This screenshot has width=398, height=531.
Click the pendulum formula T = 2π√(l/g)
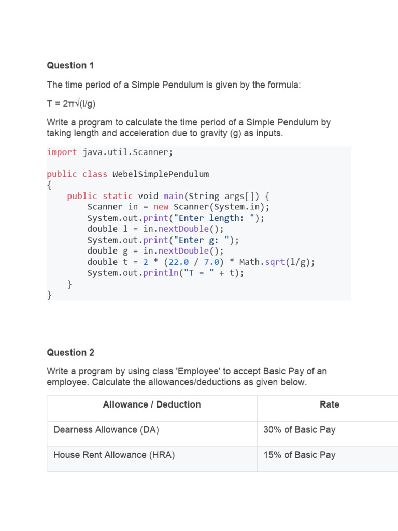coord(71,104)
